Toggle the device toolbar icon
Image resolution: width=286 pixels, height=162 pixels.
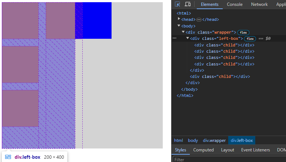[x=188, y=4]
